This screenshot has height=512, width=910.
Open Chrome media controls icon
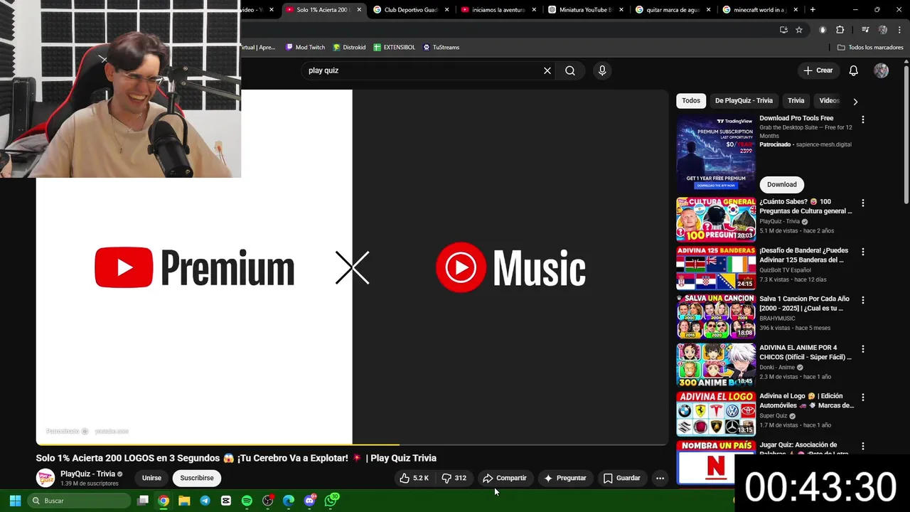coord(865,30)
